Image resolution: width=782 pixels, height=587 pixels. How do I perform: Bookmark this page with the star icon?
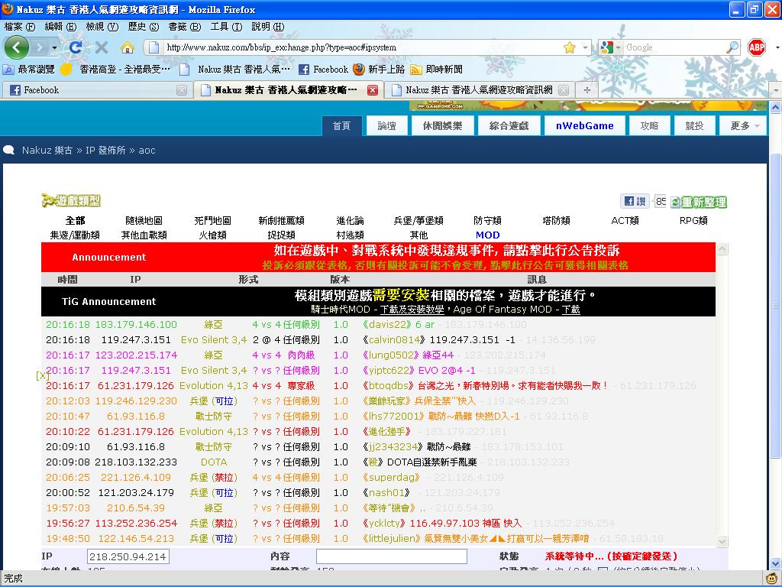coord(569,47)
